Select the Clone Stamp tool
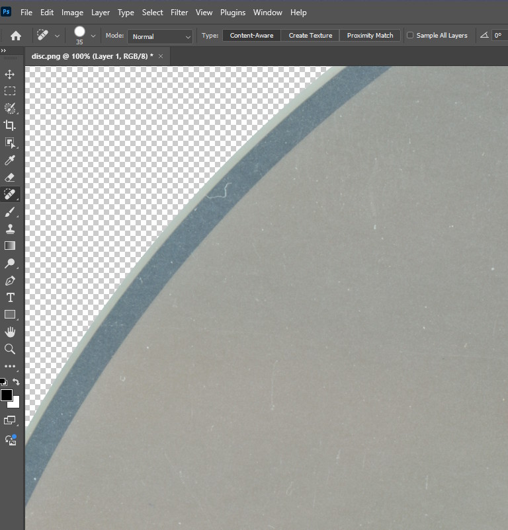508x530 pixels. [x=10, y=229]
